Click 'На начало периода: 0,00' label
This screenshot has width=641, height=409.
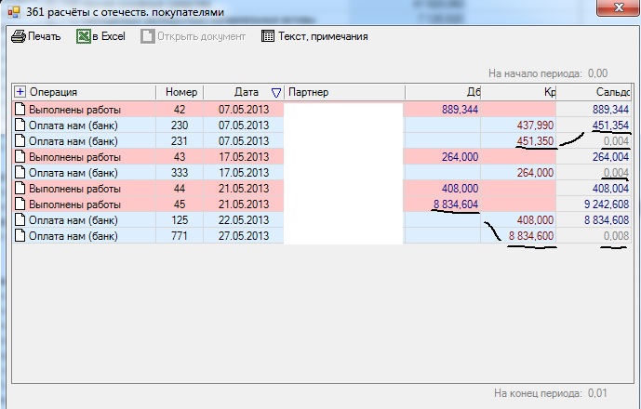click(548, 73)
